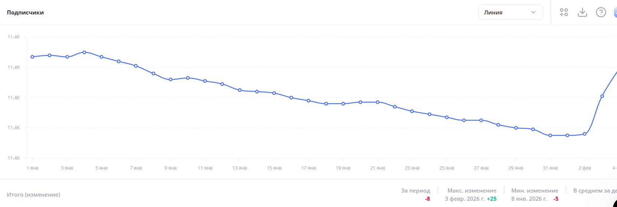
Task: Select the data point above 9 янв
Action: [x=171, y=80]
